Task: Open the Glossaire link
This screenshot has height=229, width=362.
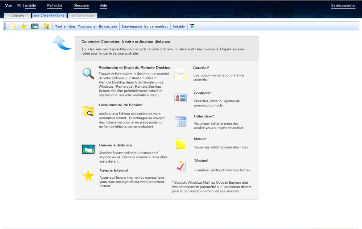Action: click(x=81, y=6)
